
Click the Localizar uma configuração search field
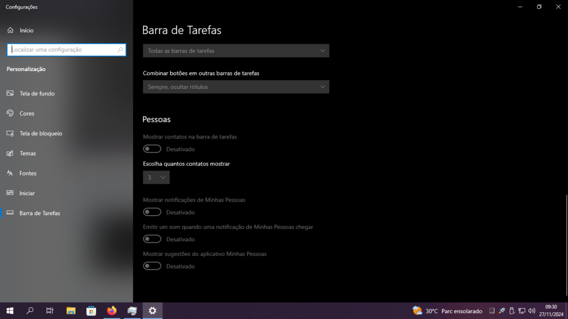[62, 50]
